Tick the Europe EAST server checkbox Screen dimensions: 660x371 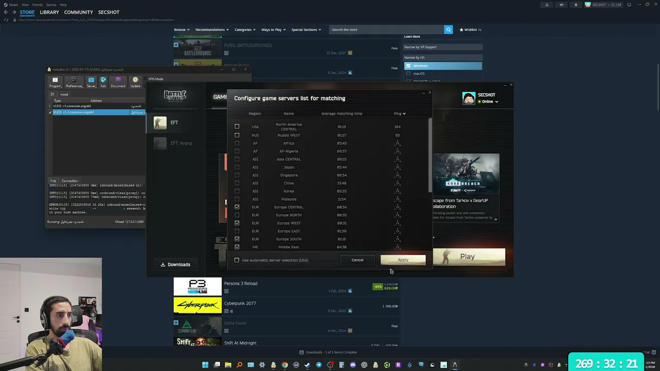(237, 231)
